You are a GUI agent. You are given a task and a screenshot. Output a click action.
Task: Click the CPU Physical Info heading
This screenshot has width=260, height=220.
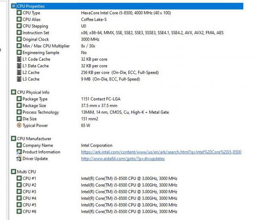[x=33, y=92]
